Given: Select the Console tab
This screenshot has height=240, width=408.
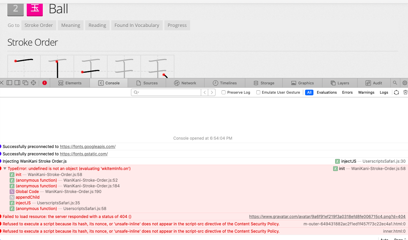Looking at the screenshot, I should click(x=109, y=83).
